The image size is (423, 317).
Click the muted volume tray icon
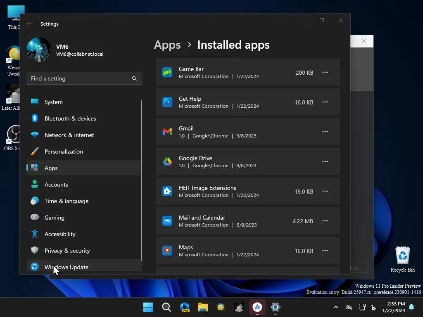pos(373,307)
